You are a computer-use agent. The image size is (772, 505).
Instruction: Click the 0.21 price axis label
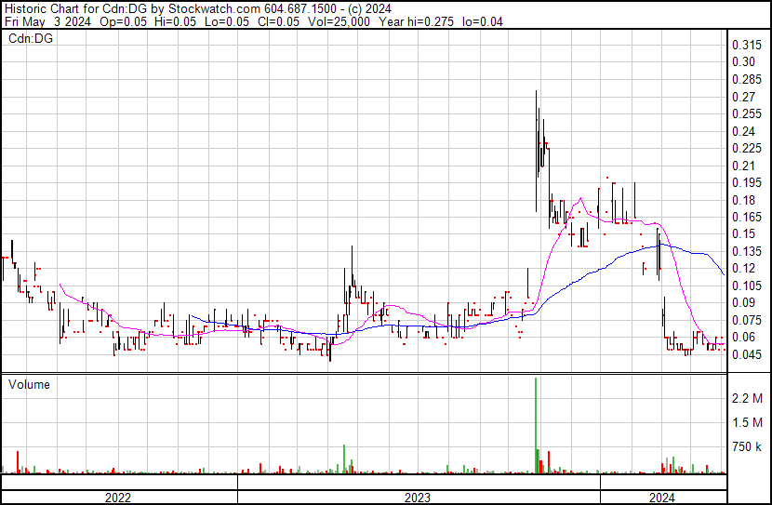743,166
